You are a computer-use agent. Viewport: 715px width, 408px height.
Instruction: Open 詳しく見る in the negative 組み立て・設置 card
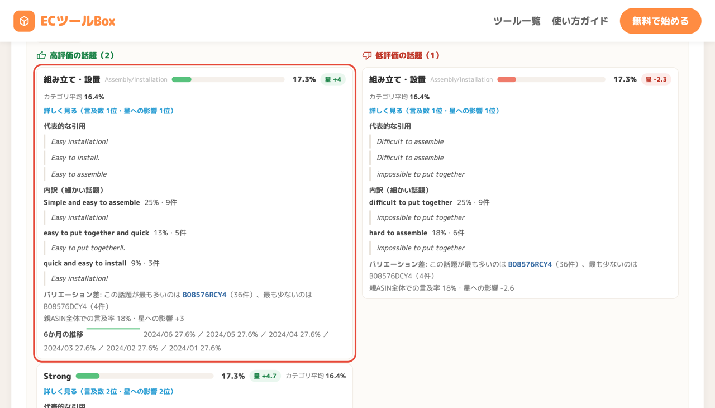pos(435,111)
